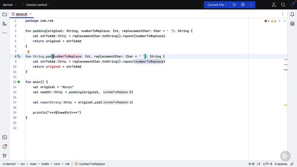The image size is (297, 167).
Task: Open the Problems tool window icon
Action: [5, 147]
